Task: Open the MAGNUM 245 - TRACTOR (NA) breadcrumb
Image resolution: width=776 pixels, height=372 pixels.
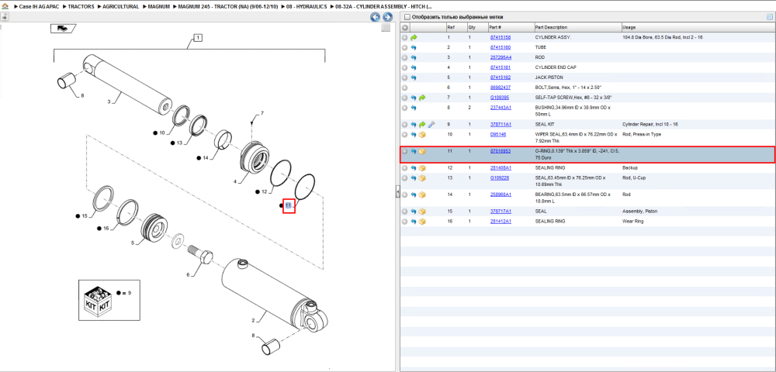Action: (229, 7)
